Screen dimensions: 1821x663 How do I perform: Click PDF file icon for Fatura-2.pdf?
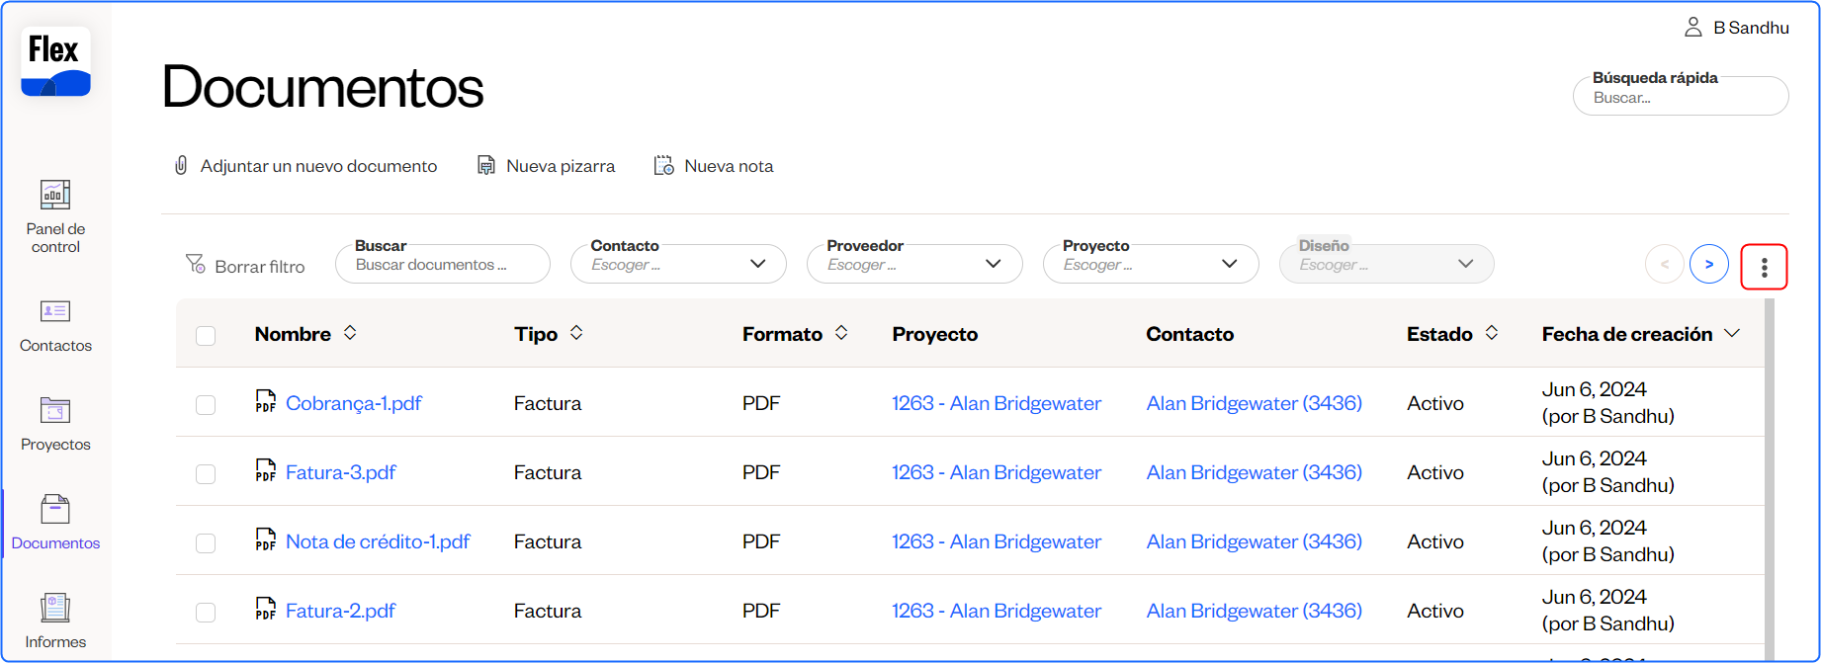pyautogui.click(x=265, y=608)
